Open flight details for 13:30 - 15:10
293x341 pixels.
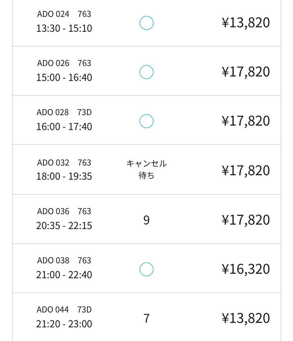tap(64, 28)
